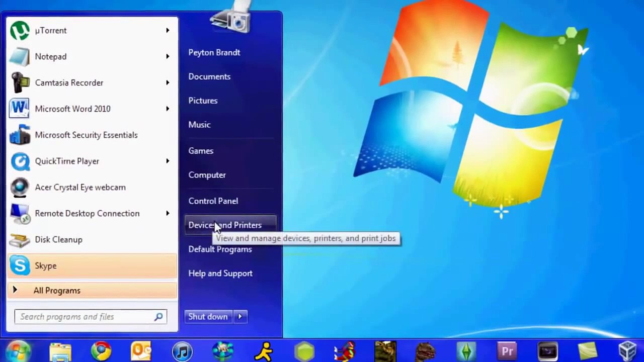Screen dimensions: 644x362
Task: Click Devices and Printers picture atop menu
Action: pos(231,18)
